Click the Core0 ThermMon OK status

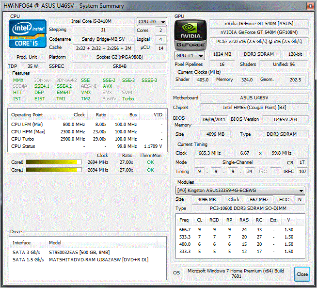pos(150,162)
